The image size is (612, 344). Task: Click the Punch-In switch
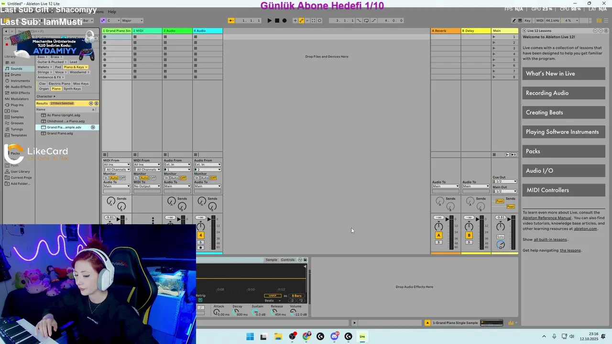click(360, 21)
